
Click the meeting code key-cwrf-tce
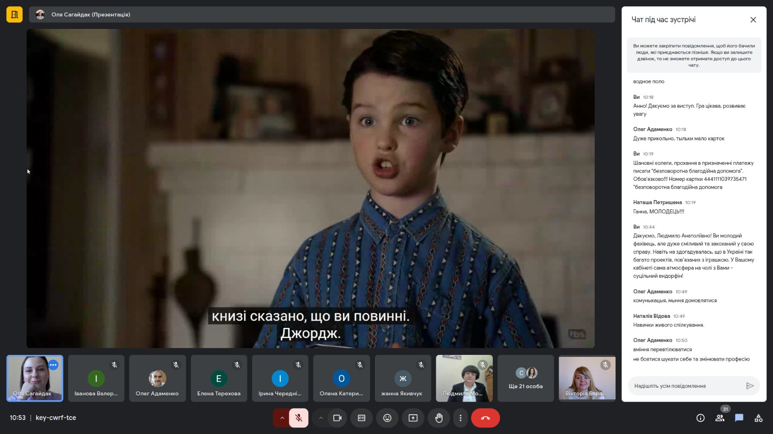56,418
